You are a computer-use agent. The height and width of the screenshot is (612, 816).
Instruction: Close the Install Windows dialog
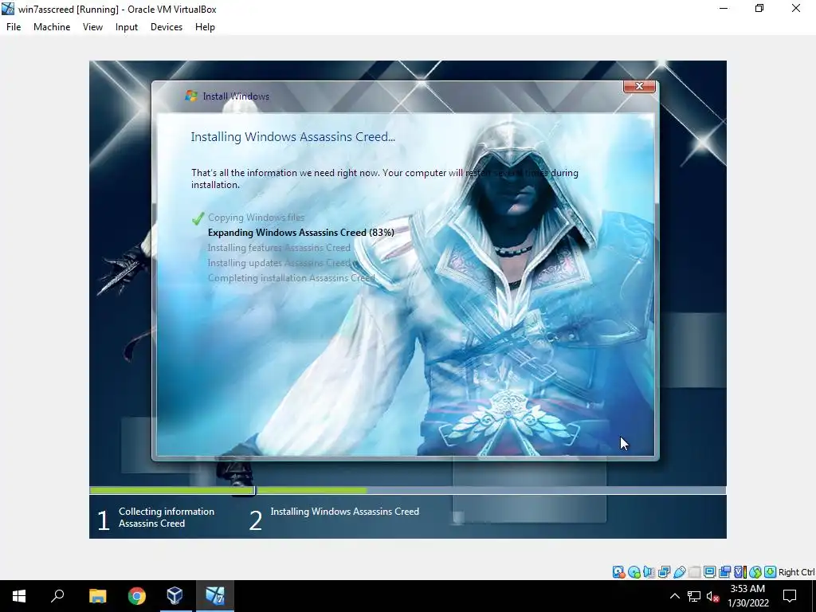[x=639, y=86]
